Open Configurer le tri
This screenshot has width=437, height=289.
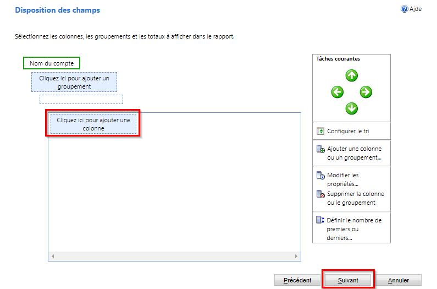click(x=348, y=131)
